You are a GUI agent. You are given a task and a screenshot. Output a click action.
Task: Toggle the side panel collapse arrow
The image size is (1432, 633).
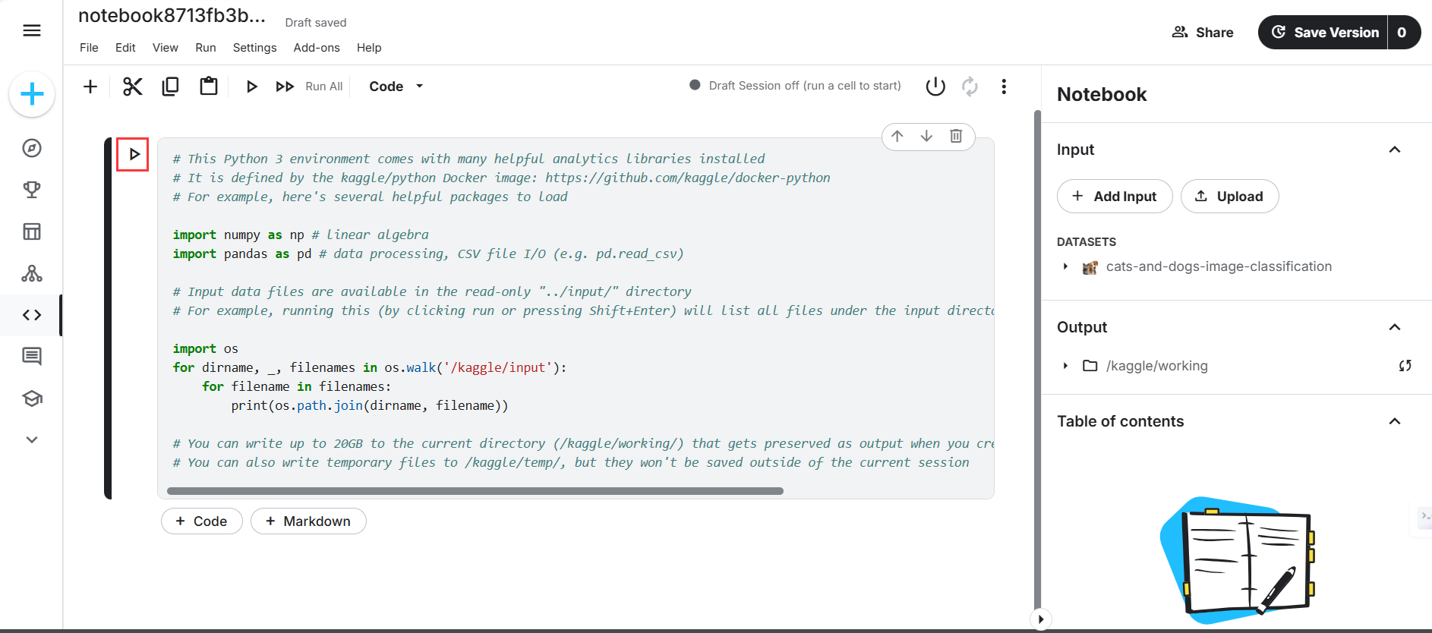pyautogui.click(x=1041, y=619)
